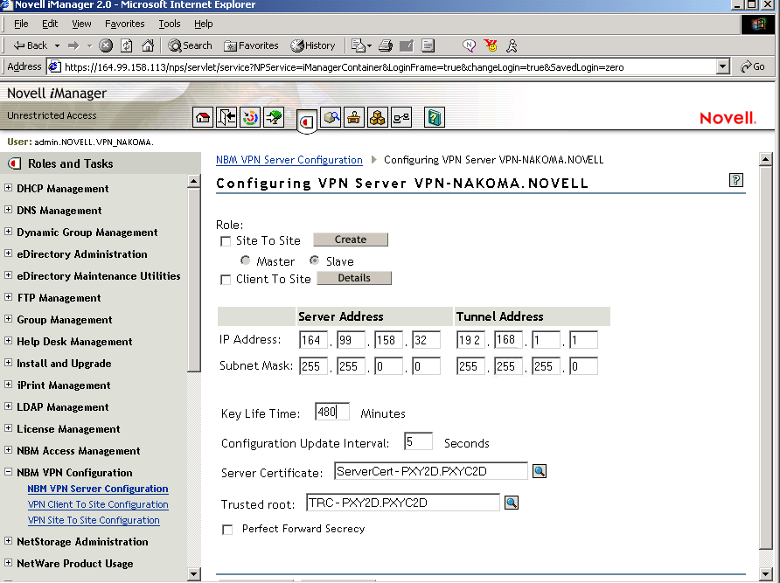The image size is (780, 583).
Task: Open VPN Client To Site Configuration link
Action: pyautogui.click(x=98, y=504)
